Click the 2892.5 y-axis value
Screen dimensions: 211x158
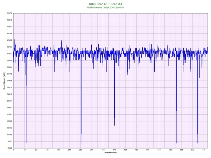[x=9, y=81]
